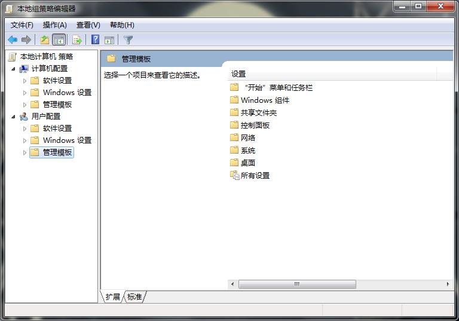
Task: Click the horizontal scrollbar thumb
Action: pos(297,284)
